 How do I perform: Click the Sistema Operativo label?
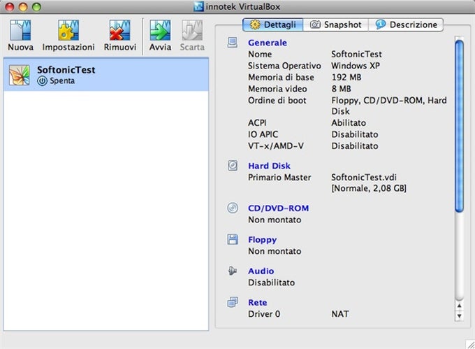point(284,66)
